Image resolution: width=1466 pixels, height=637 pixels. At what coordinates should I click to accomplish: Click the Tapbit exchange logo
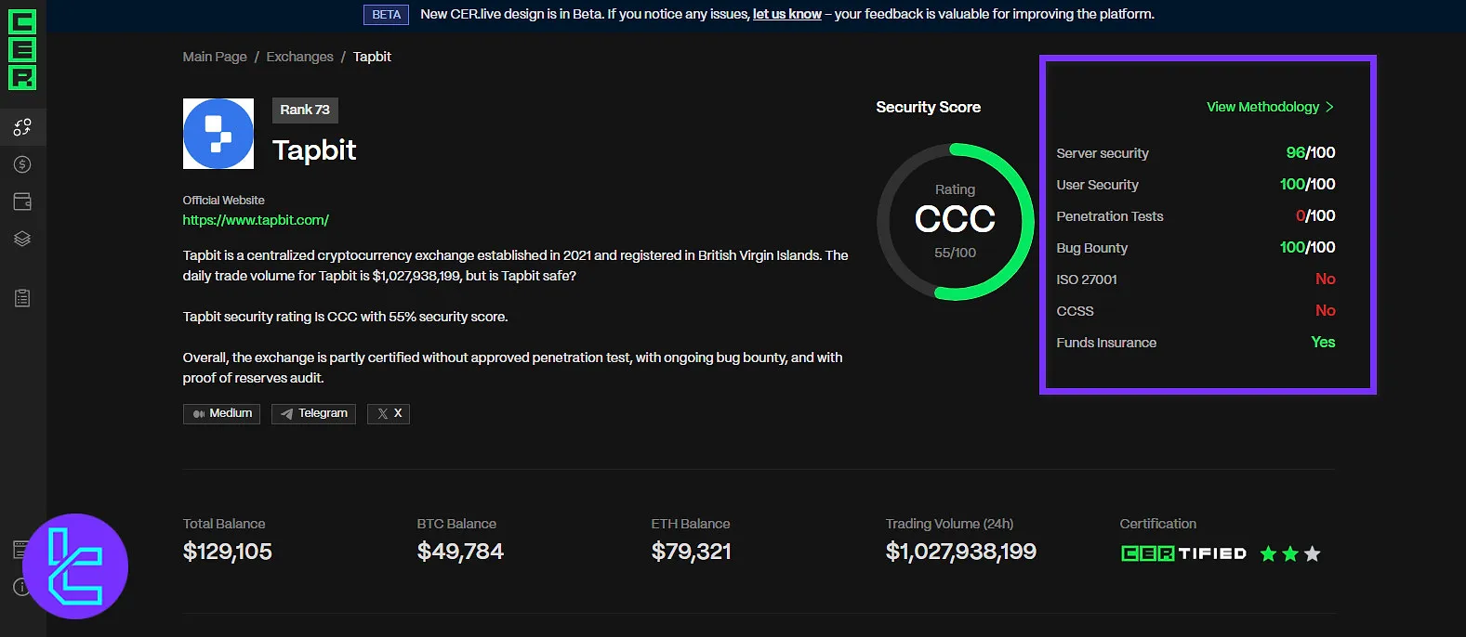218,134
